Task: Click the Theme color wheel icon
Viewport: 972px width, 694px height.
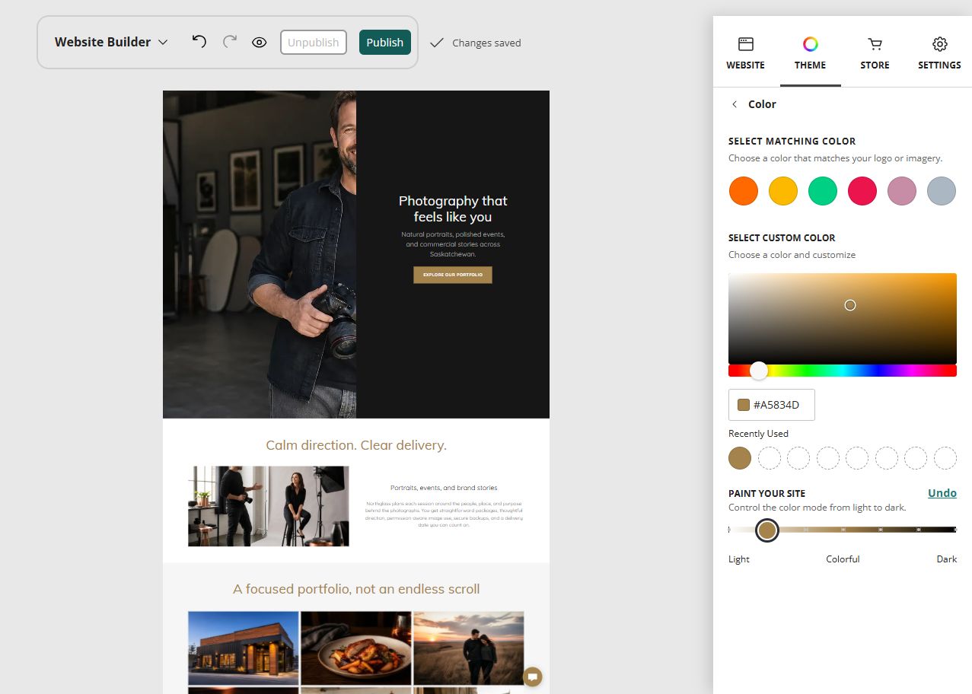Action: click(810, 44)
